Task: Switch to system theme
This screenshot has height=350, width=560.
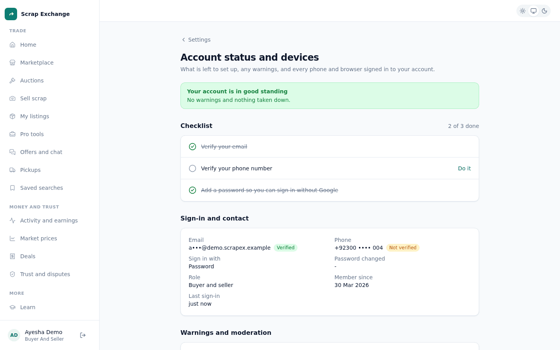Action: point(534,11)
